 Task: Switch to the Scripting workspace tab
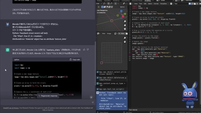click(148, 1)
